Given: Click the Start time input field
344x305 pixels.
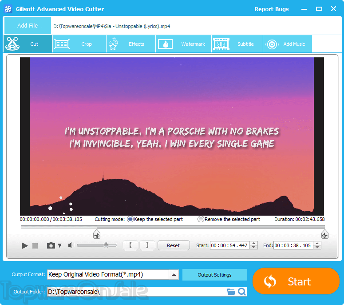Looking at the screenshot, I should click(x=229, y=245).
